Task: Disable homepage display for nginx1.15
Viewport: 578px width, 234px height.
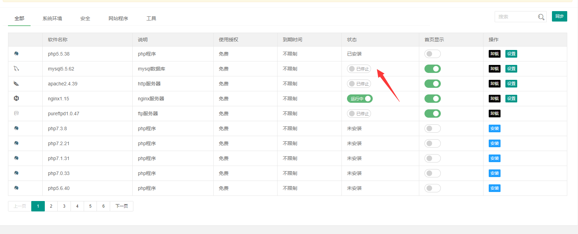Action: [x=432, y=99]
